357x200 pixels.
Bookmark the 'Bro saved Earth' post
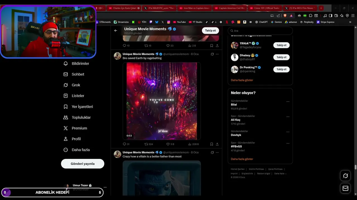[212, 144]
